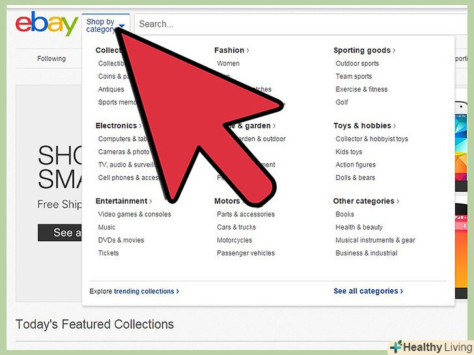Image resolution: width=474 pixels, height=355 pixels.
Task: Click the eBay logo
Action: coord(47,23)
